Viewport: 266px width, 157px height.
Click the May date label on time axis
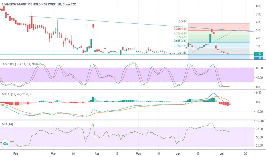(138, 154)
